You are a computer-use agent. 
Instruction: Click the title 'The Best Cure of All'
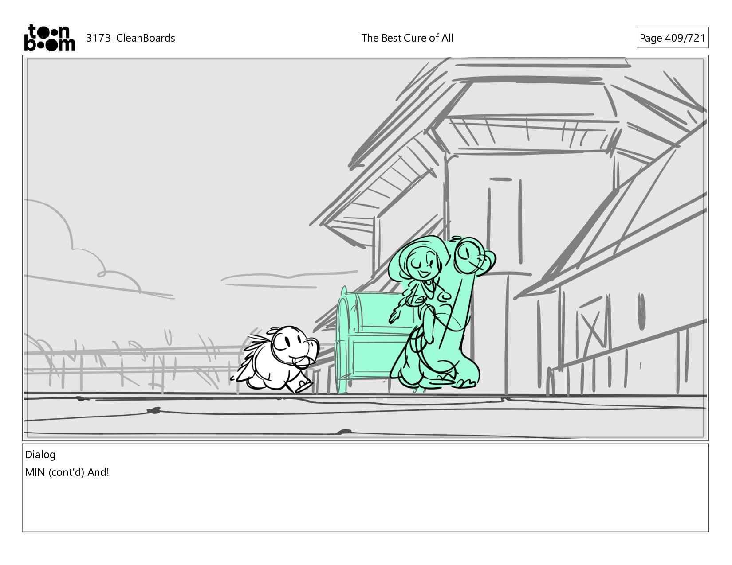coord(407,38)
